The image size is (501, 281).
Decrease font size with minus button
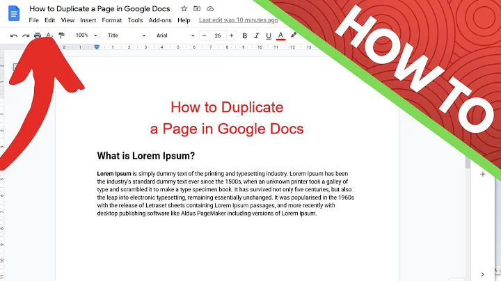pos(204,35)
